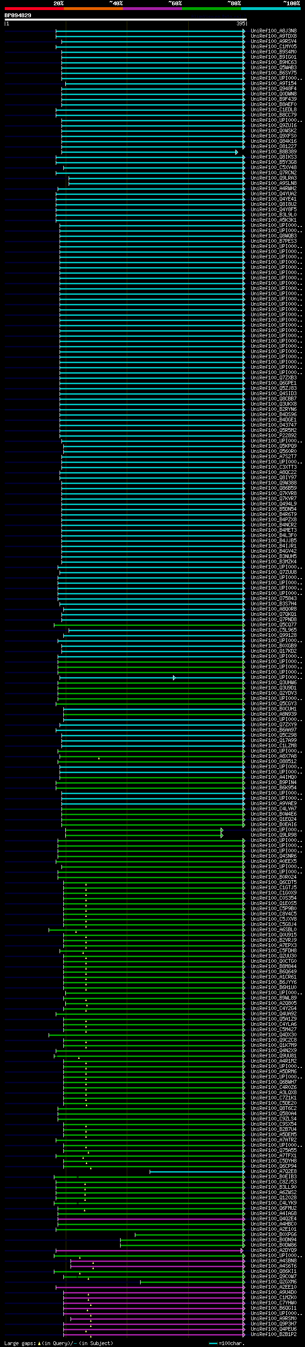Screen dimensions: 305x1347
Task: Select hit UniRef100_C7YHW0
Action: coord(274,1303)
